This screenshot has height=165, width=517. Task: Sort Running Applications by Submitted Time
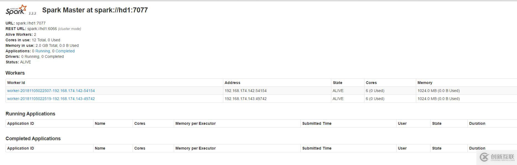317,123
